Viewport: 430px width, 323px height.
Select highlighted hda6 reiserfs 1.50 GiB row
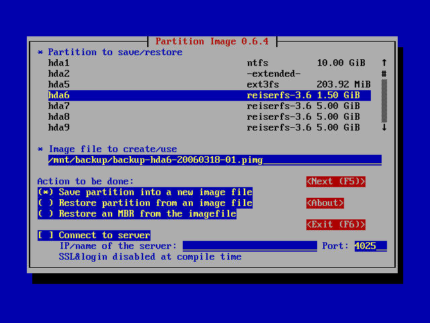pos(202,95)
